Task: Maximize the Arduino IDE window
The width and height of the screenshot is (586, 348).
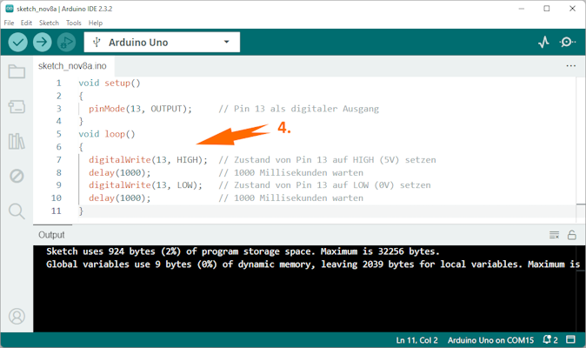Action: [546, 9]
